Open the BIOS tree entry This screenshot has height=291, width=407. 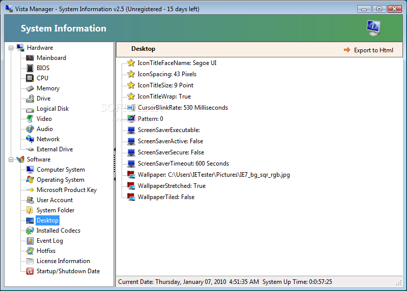click(x=43, y=68)
